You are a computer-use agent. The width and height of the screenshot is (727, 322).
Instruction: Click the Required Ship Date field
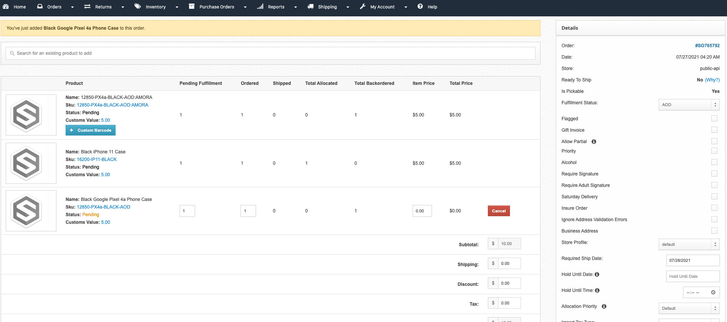click(x=693, y=260)
